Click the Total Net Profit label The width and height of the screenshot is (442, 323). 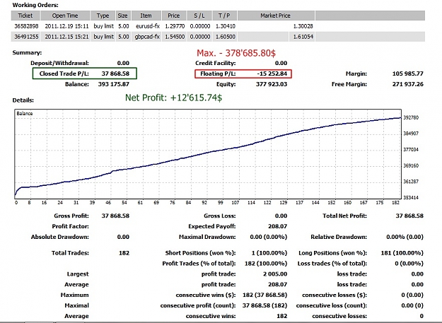344,216
